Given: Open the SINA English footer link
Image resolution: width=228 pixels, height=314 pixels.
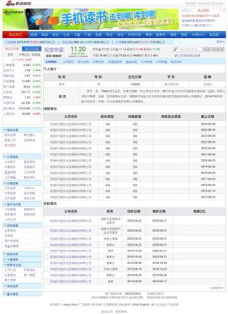Looking at the screenshot, I should coord(141,304).
